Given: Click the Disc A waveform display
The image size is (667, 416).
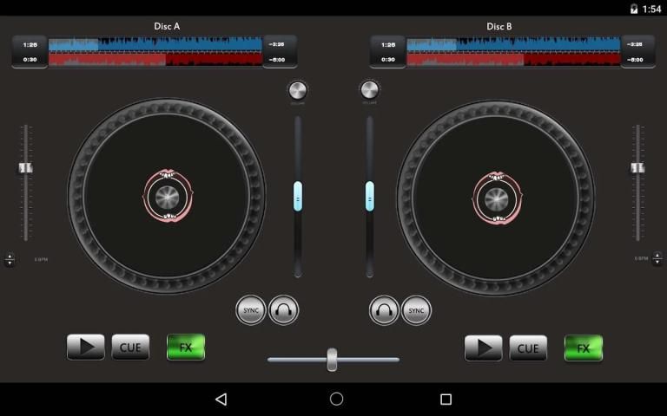Looking at the screenshot, I should click(x=155, y=52).
